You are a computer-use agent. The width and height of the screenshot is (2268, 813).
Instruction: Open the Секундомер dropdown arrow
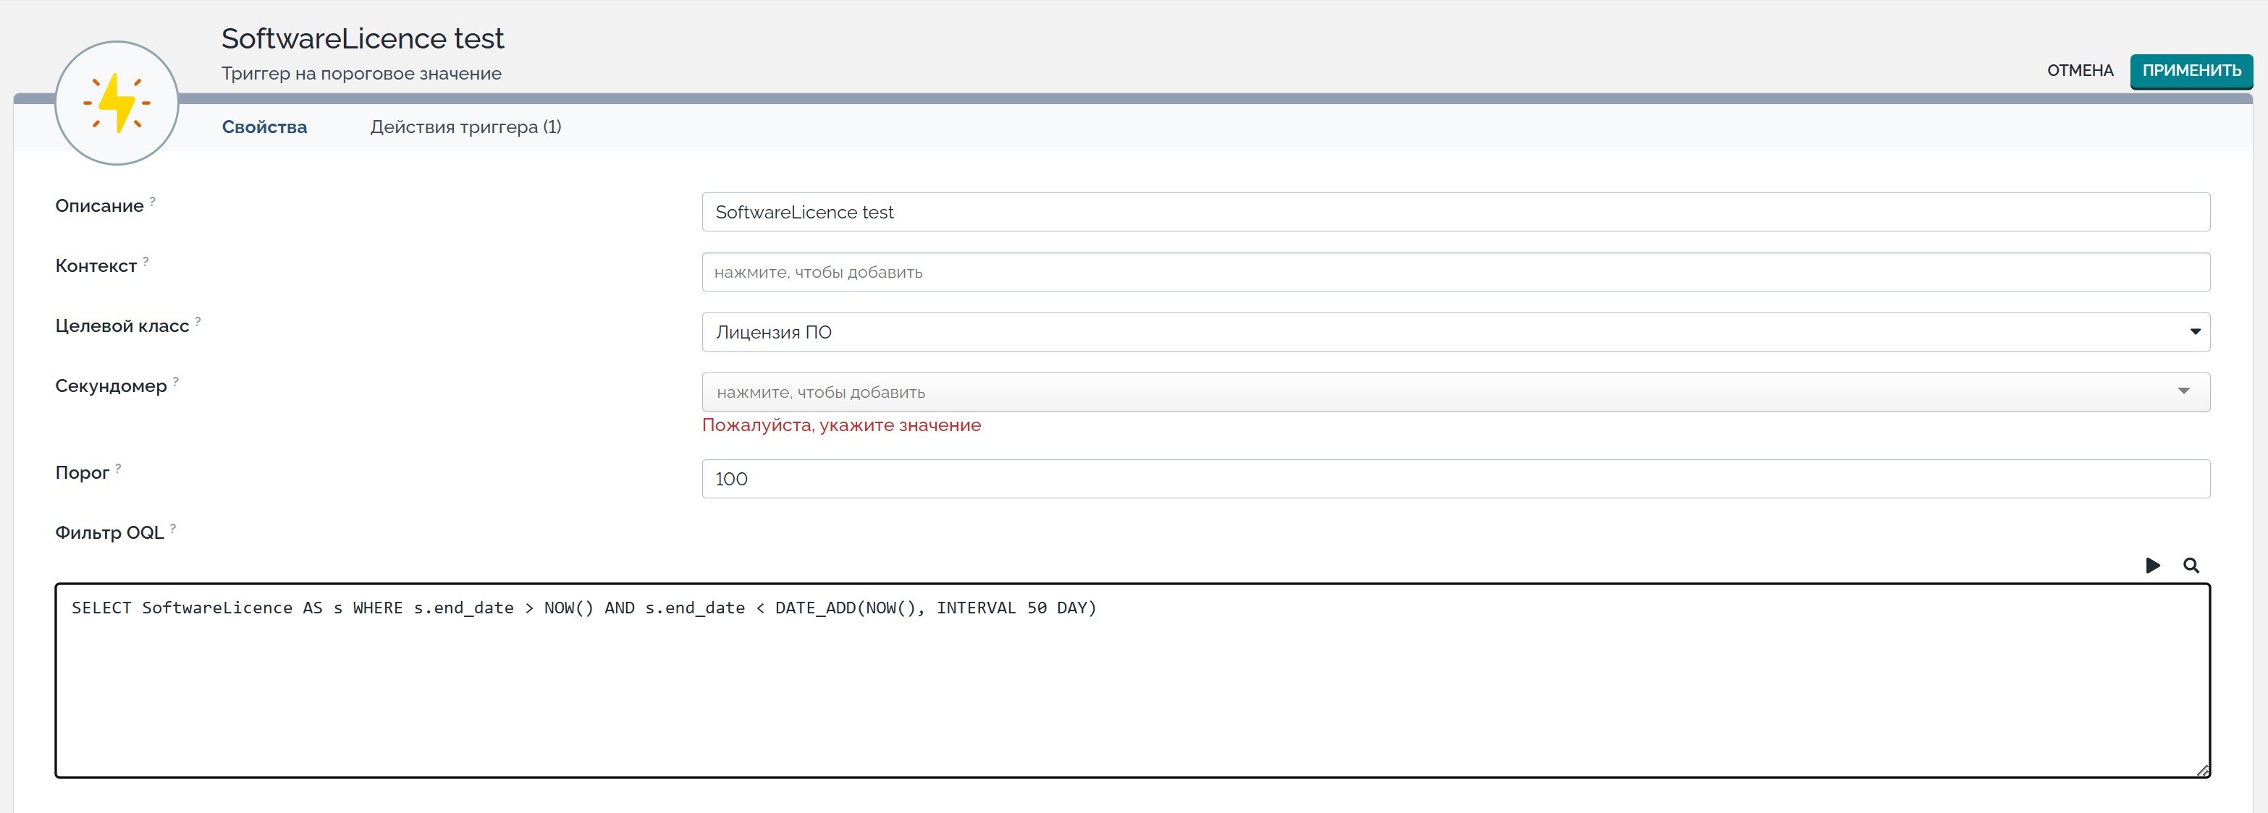click(2183, 391)
